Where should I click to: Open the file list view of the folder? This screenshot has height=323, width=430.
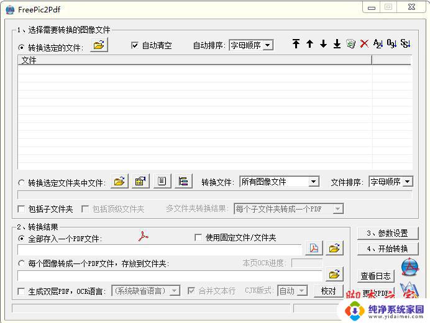[162, 181]
